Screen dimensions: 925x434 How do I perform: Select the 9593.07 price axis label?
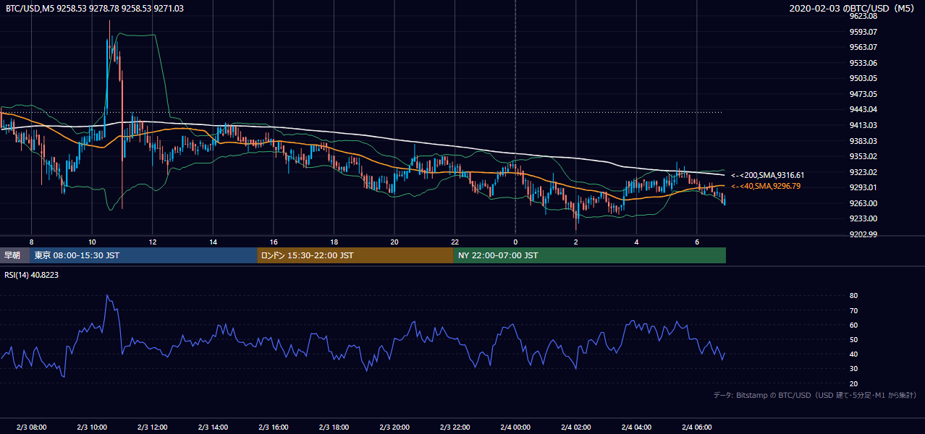(x=863, y=32)
